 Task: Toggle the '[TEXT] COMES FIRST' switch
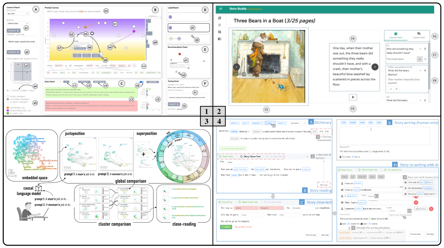(x=9, y=91)
